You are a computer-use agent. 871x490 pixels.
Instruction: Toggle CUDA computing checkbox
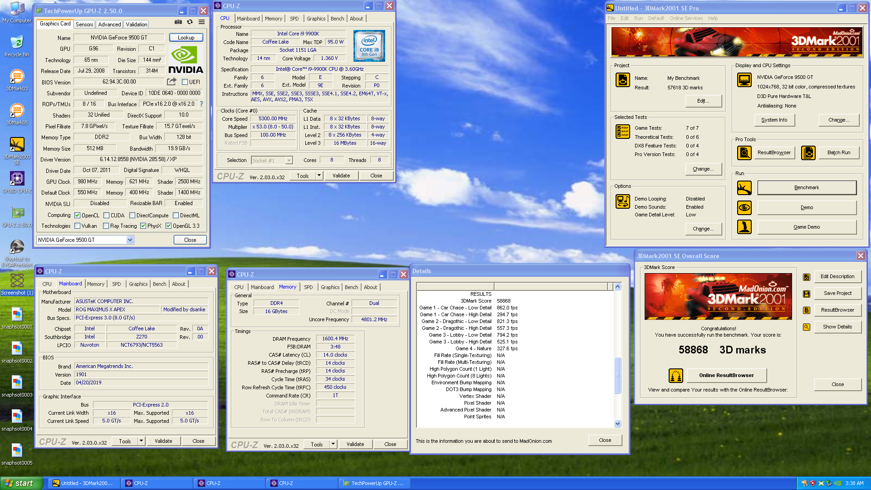coord(106,216)
